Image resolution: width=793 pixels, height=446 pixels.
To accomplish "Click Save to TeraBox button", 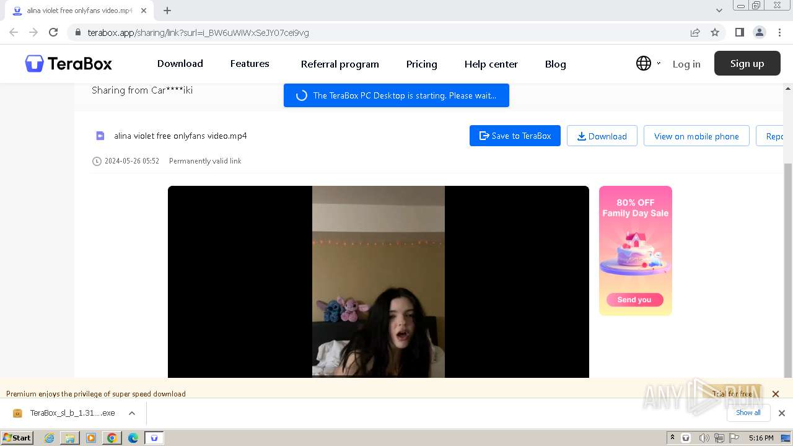I will [515, 136].
